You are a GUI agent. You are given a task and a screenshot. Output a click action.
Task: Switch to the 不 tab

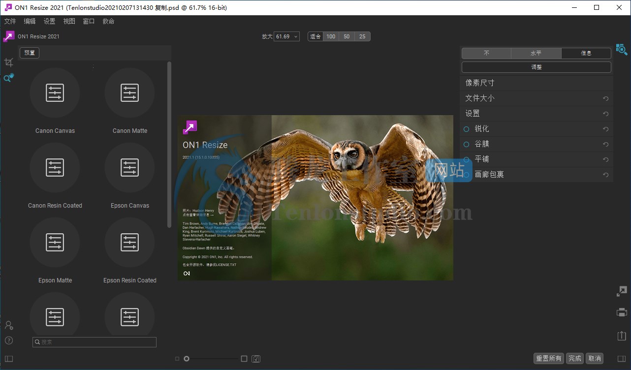(486, 53)
